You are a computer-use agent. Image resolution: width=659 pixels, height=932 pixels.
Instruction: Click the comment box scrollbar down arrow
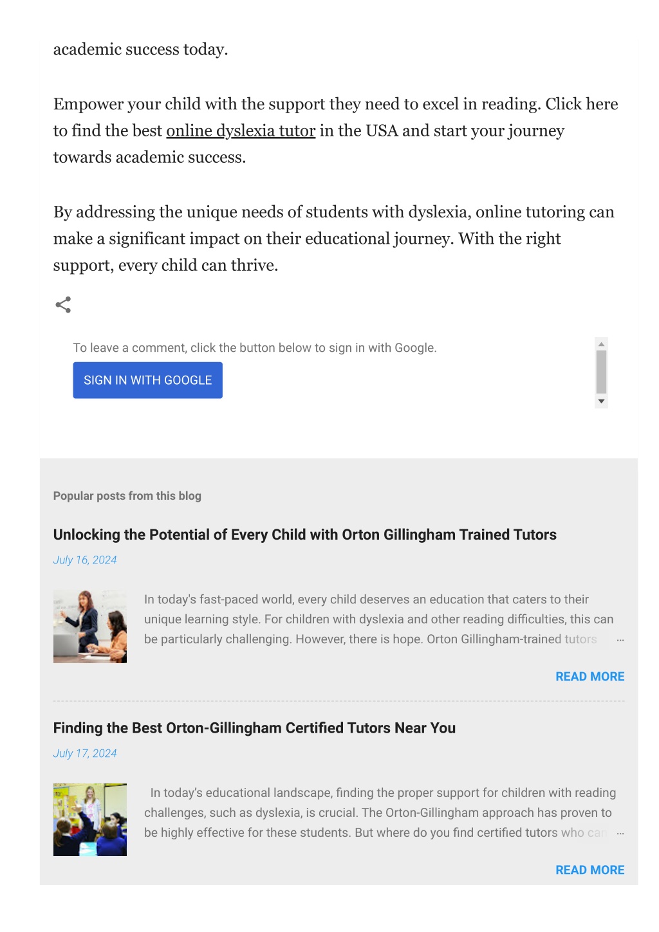(x=602, y=401)
